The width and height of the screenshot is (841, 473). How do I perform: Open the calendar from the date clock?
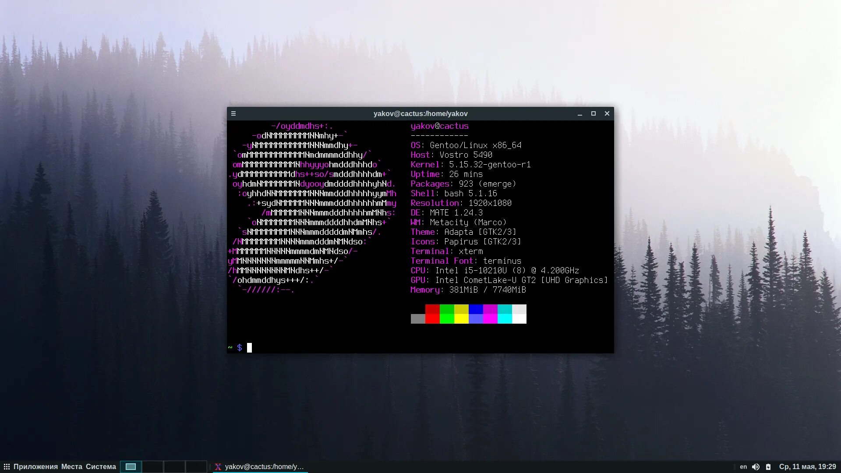pyautogui.click(x=807, y=467)
